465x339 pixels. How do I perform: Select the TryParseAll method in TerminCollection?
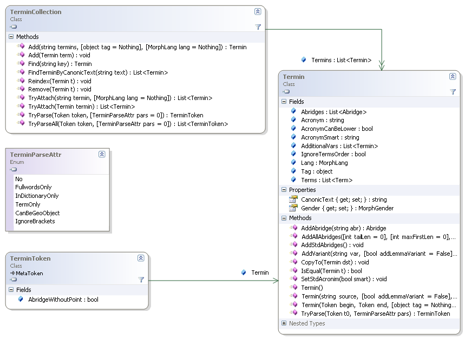[128, 124]
